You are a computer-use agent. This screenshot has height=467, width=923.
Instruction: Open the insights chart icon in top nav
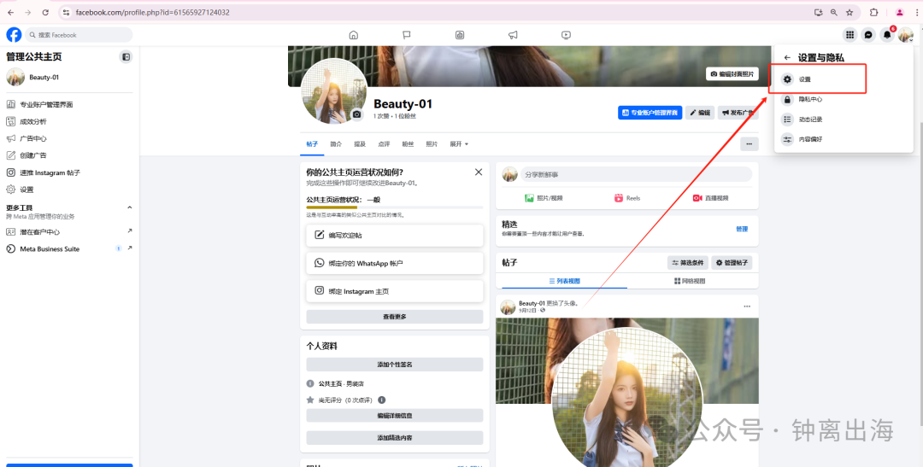(x=460, y=35)
